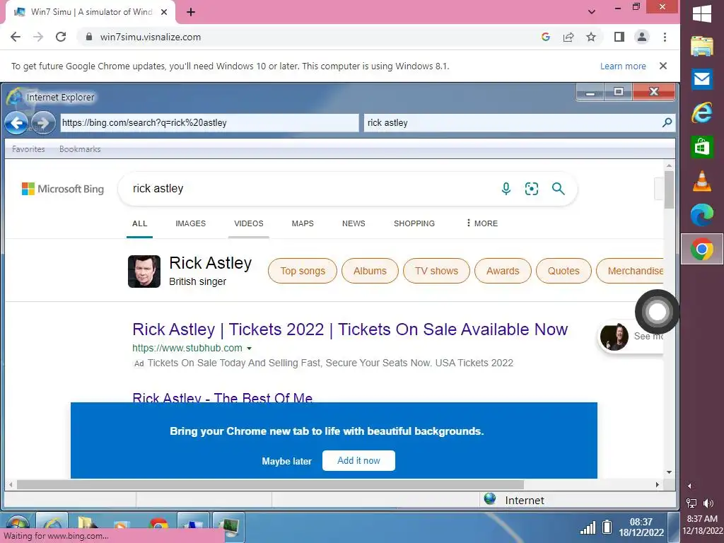
Task: Open File Explorer from the right sidebar
Action: (x=702, y=46)
